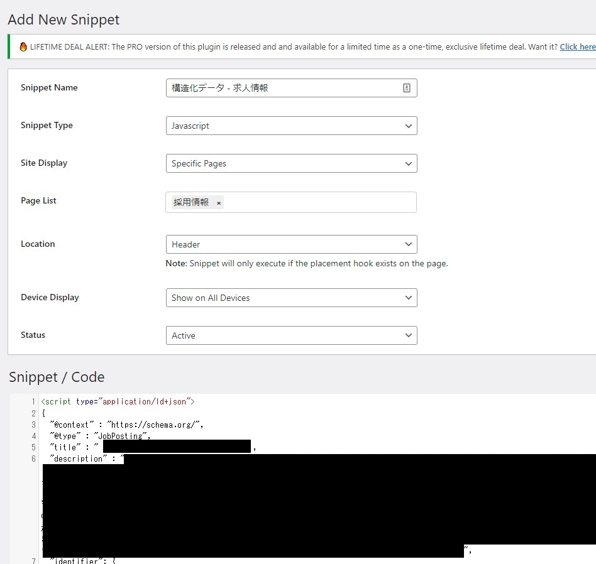Click line number 1 in the editor gutter
Viewport: 596px width, 564px height.
click(33, 401)
